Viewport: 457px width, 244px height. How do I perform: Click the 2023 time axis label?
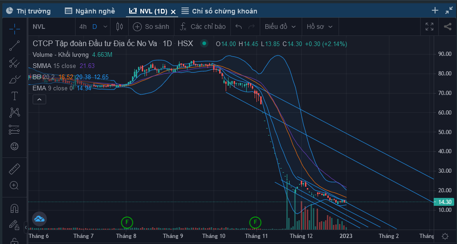[x=346, y=236]
